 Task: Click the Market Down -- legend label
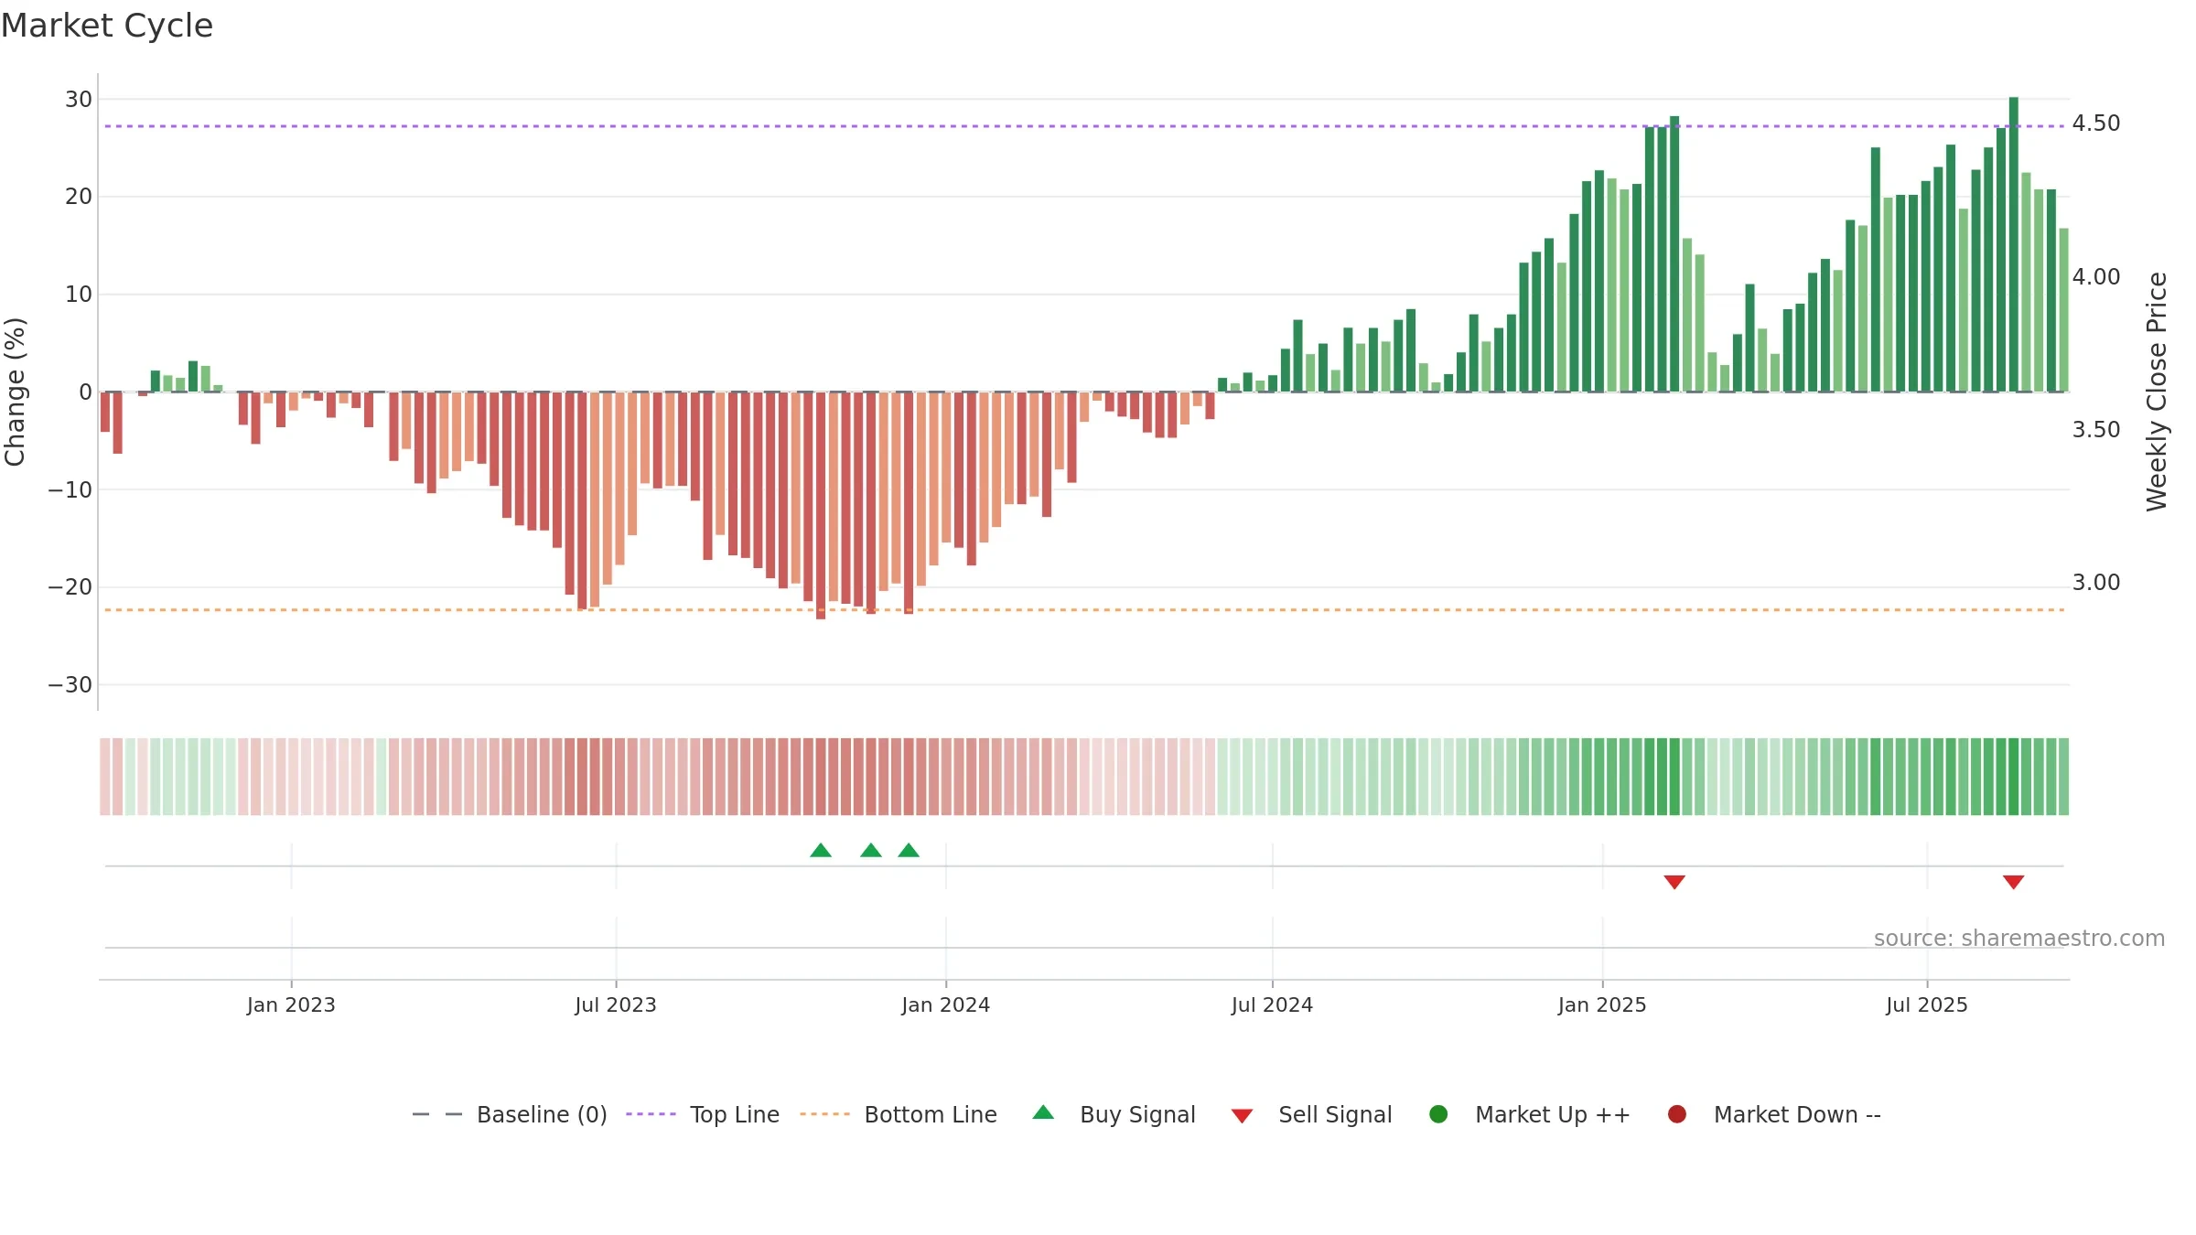1797,1115
